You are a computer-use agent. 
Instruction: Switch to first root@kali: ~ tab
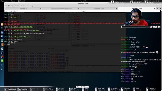(23, 8)
